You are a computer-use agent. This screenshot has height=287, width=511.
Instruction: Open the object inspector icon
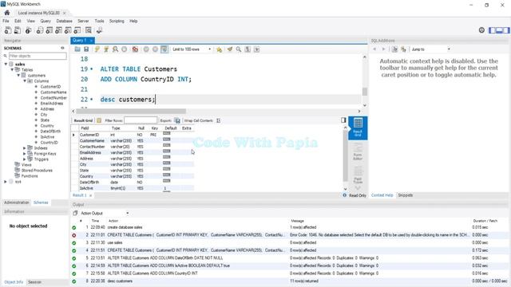(29, 30)
